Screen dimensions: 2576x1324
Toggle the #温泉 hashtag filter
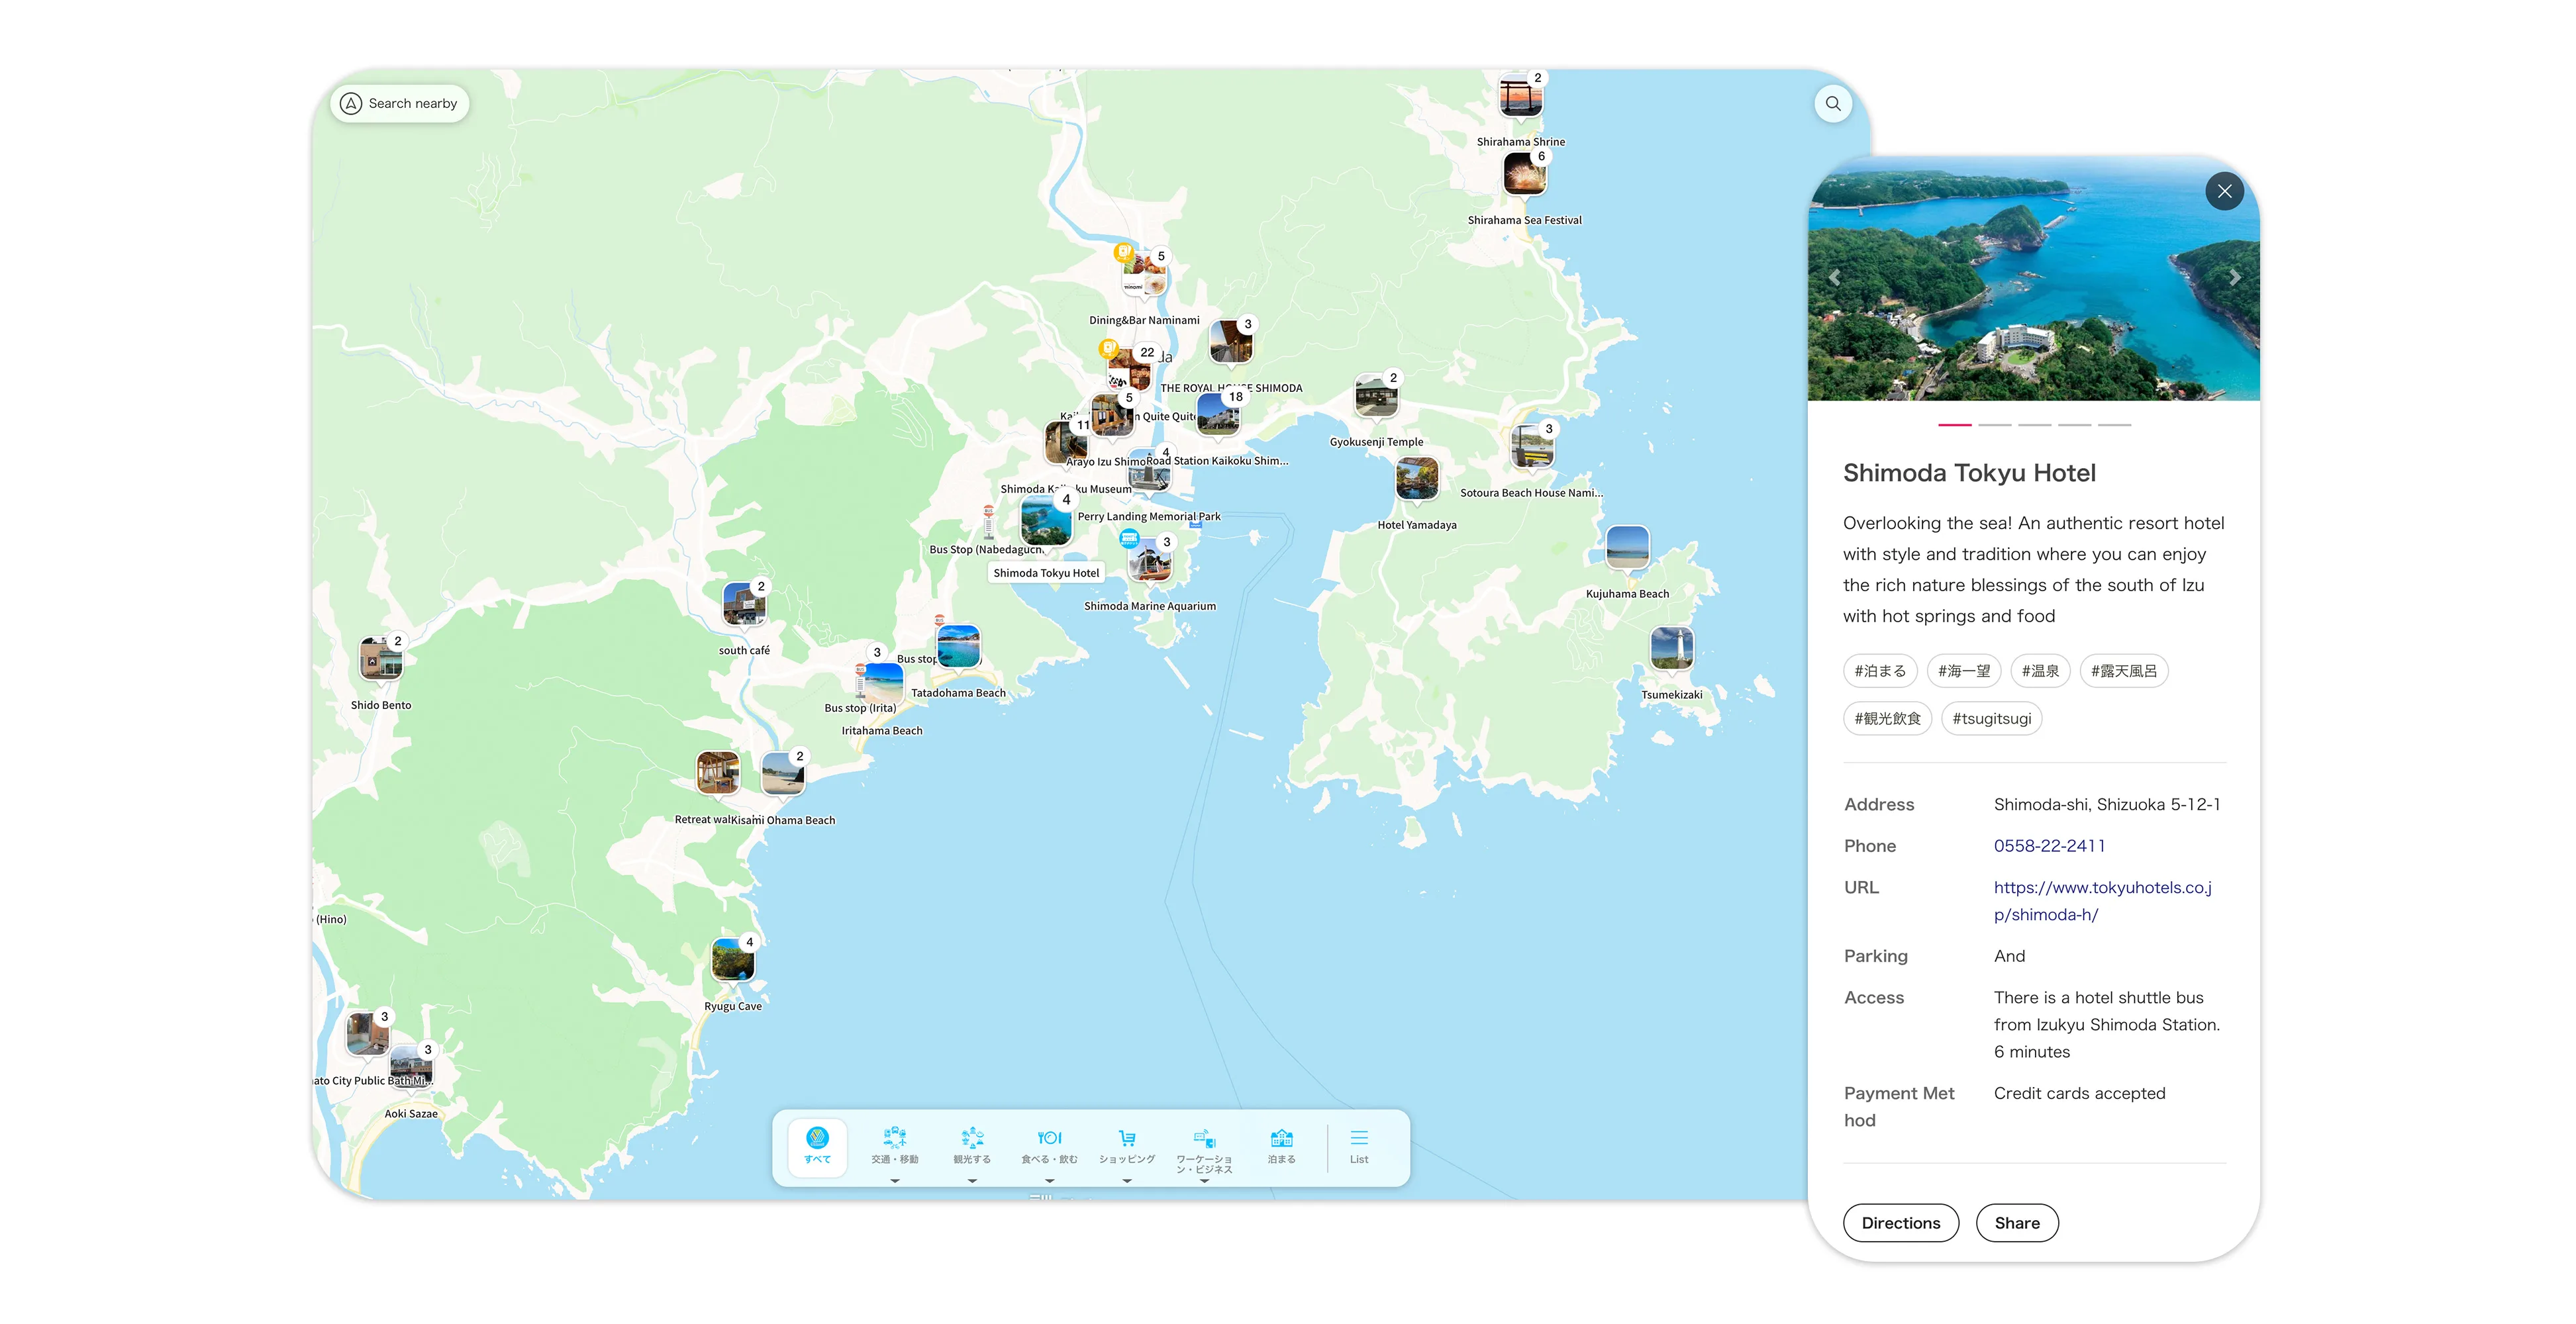2040,671
